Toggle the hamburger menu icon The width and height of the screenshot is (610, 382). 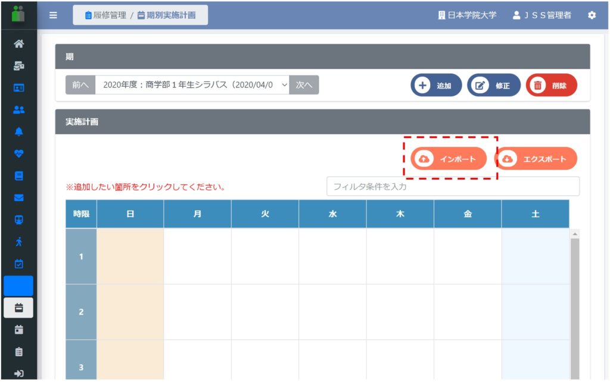point(53,15)
